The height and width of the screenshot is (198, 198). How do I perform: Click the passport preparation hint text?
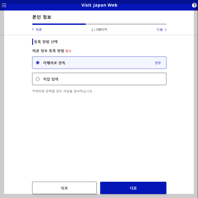pos(62,91)
